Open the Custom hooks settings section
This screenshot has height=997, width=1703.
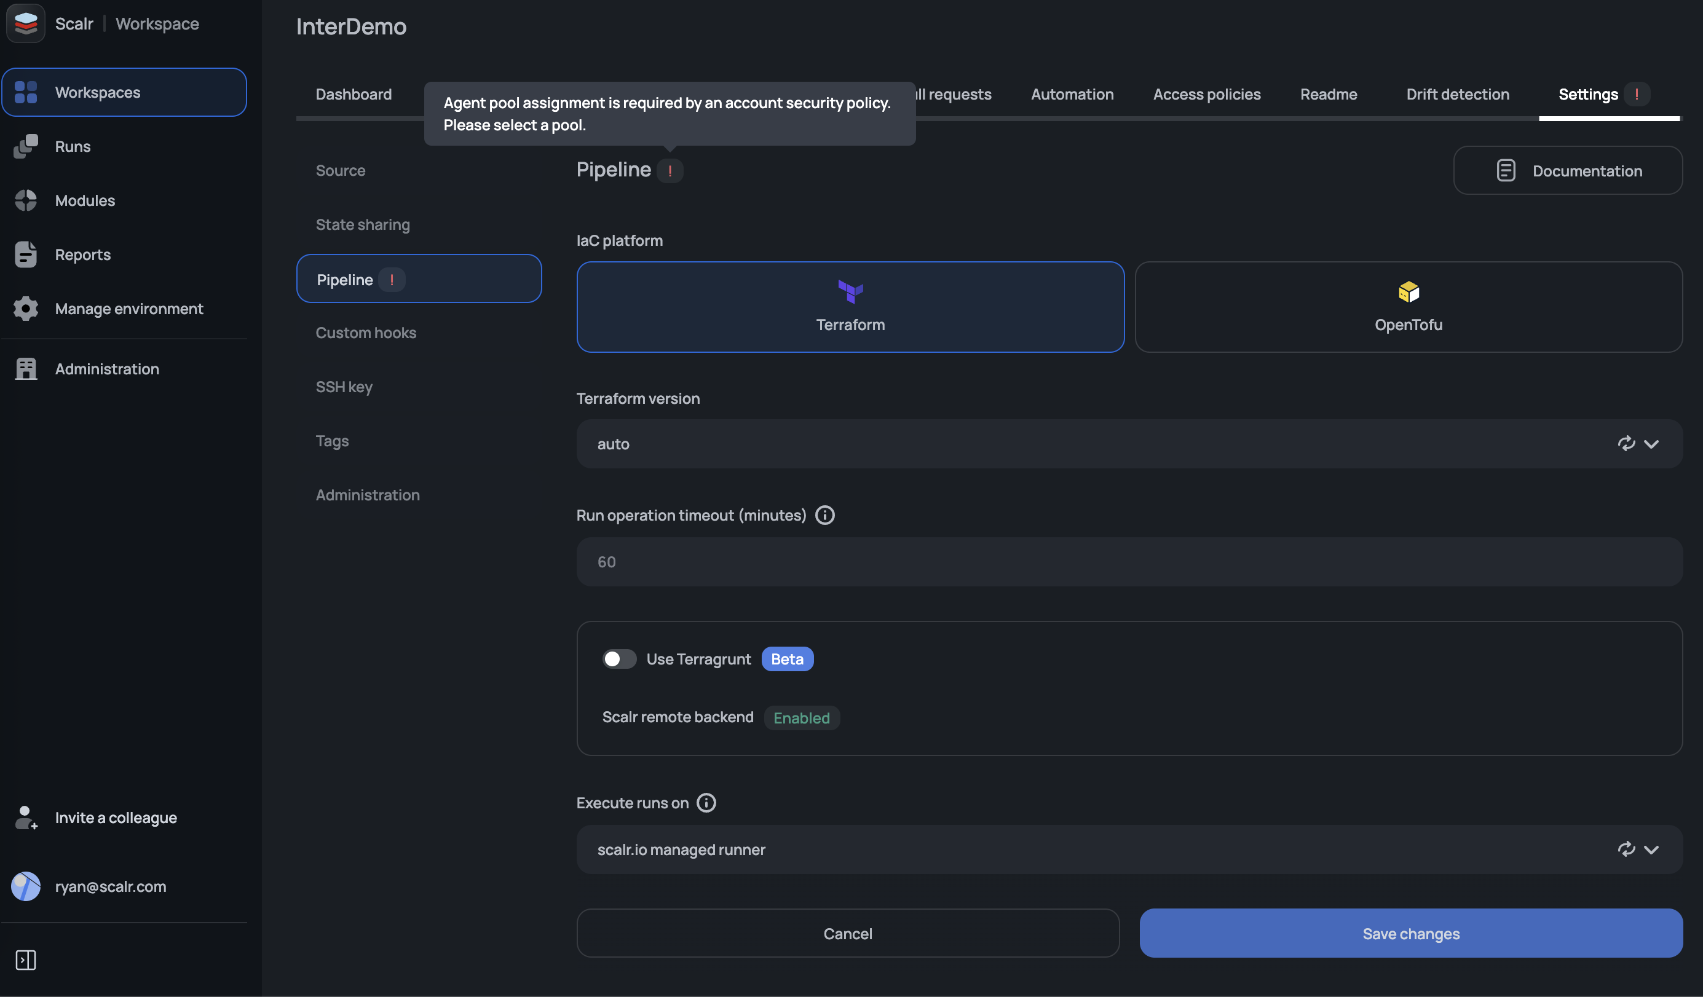(366, 333)
